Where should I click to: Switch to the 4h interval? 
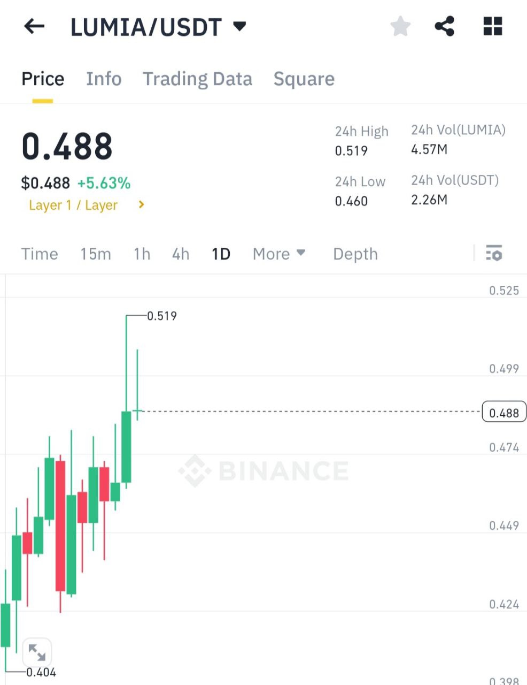tap(181, 254)
